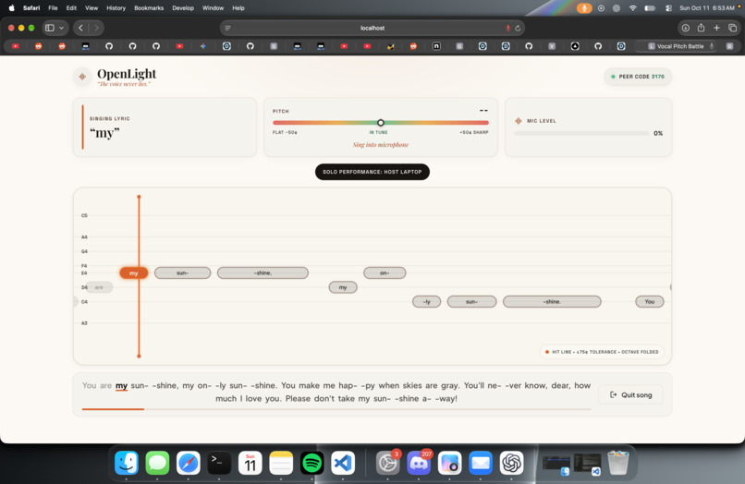Image resolution: width=745 pixels, height=484 pixels.
Task: Open Trash in the Dock
Action: [618, 463]
